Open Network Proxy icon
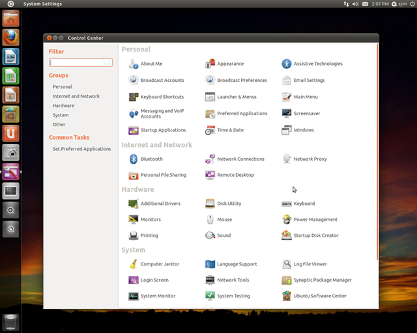Viewport: 417px width, 333px height. pyautogui.click(x=287, y=159)
